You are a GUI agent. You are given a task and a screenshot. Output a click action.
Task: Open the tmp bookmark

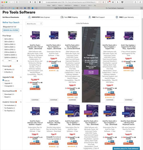click(95, 5)
